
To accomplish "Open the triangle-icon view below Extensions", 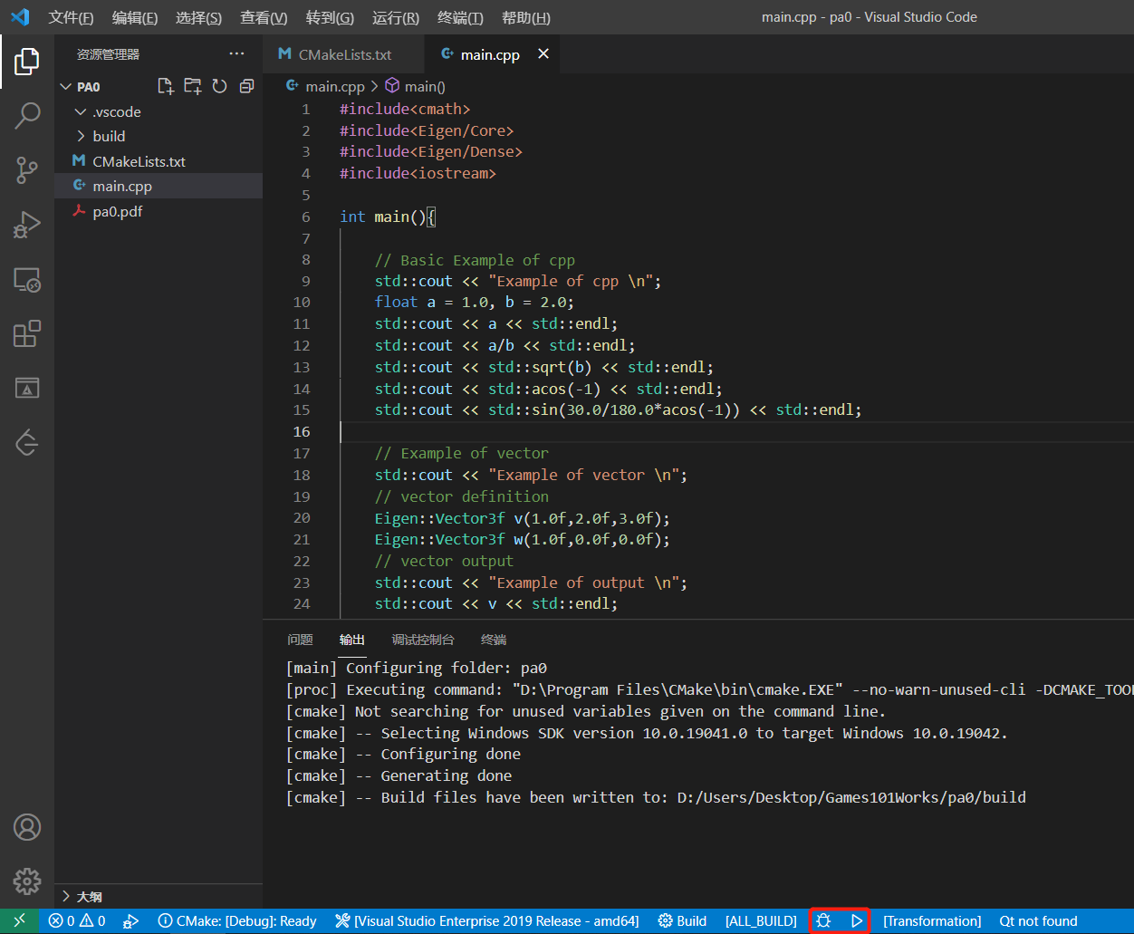I will [x=27, y=388].
